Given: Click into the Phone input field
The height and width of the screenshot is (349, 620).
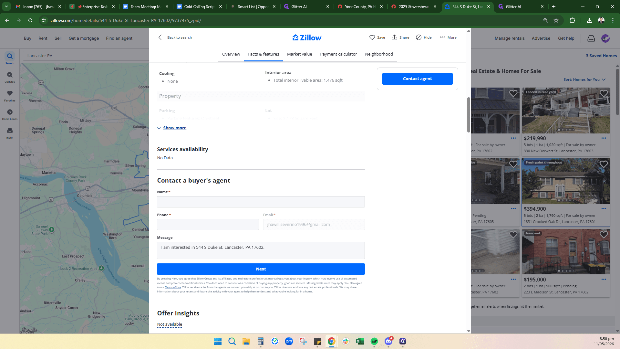Looking at the screenshot, I should pos(208,225).
